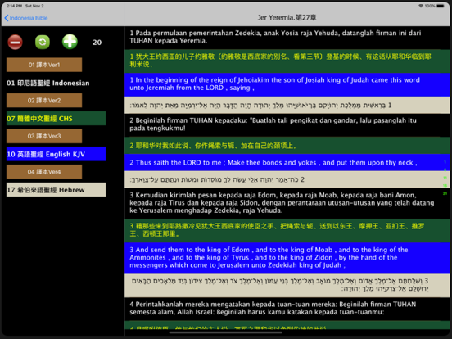The image size is (452, 339).
Task: Select Indonesian verse 3 Kemudian kirimlah pesan
Action: (287, 203)
